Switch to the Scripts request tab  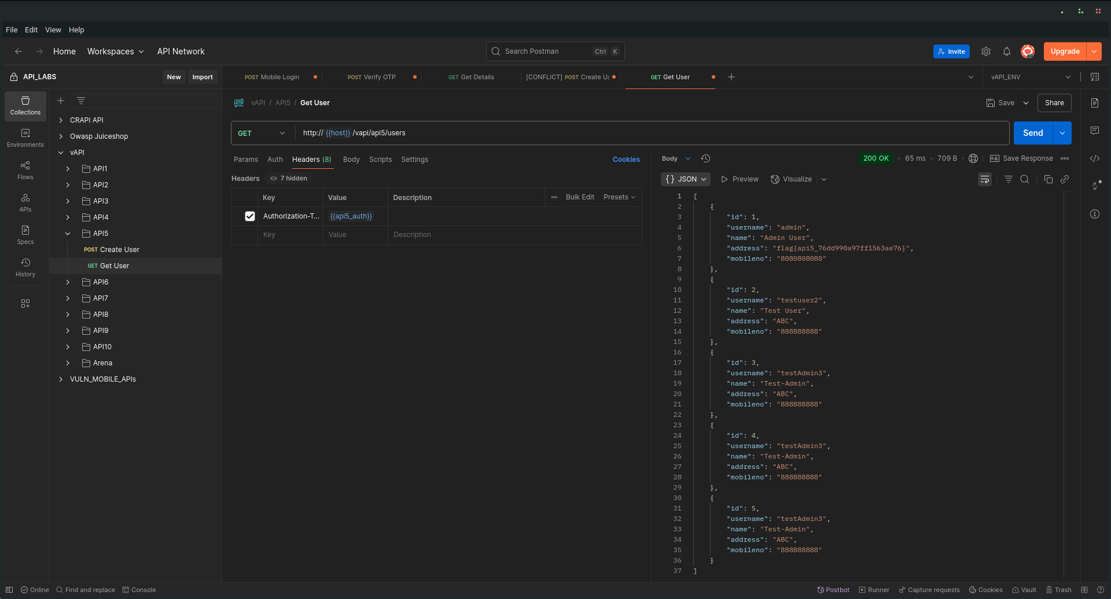(380, 160)
